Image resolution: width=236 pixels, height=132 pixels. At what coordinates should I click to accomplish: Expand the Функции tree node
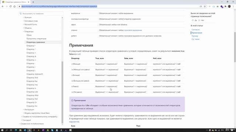(x=23, y=17)
